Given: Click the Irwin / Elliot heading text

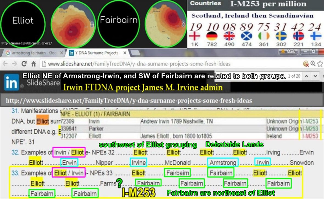Looking at the screenshot, I should coord(69,152).
